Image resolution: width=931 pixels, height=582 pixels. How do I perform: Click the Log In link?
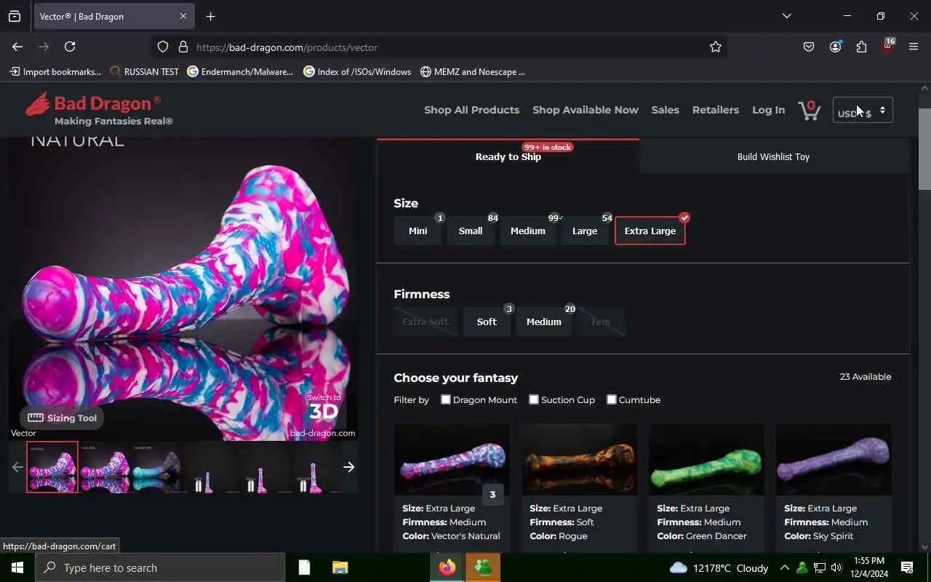[768, 110]
